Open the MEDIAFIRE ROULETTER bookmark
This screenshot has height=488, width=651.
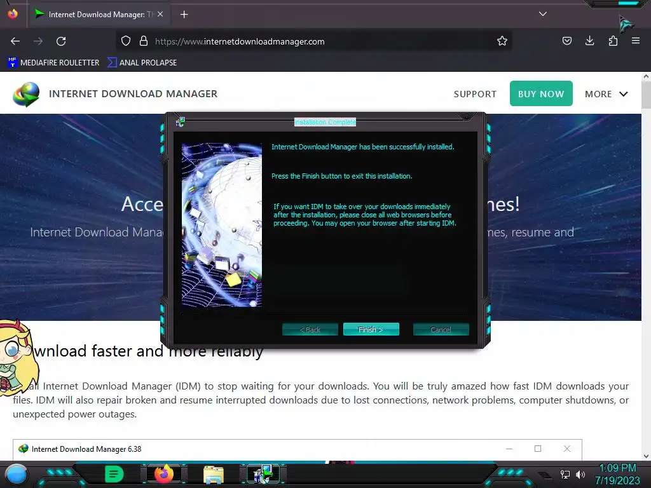click(53, 63)
